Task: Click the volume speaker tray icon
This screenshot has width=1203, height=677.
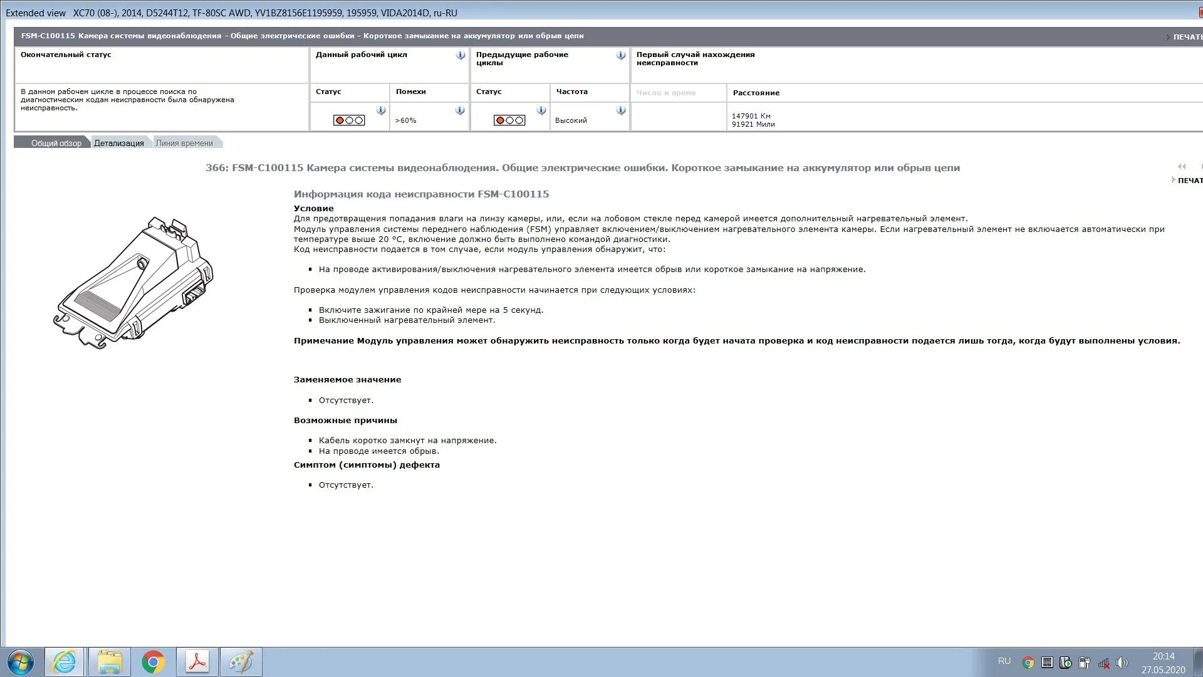Action: pos(1122,663)
